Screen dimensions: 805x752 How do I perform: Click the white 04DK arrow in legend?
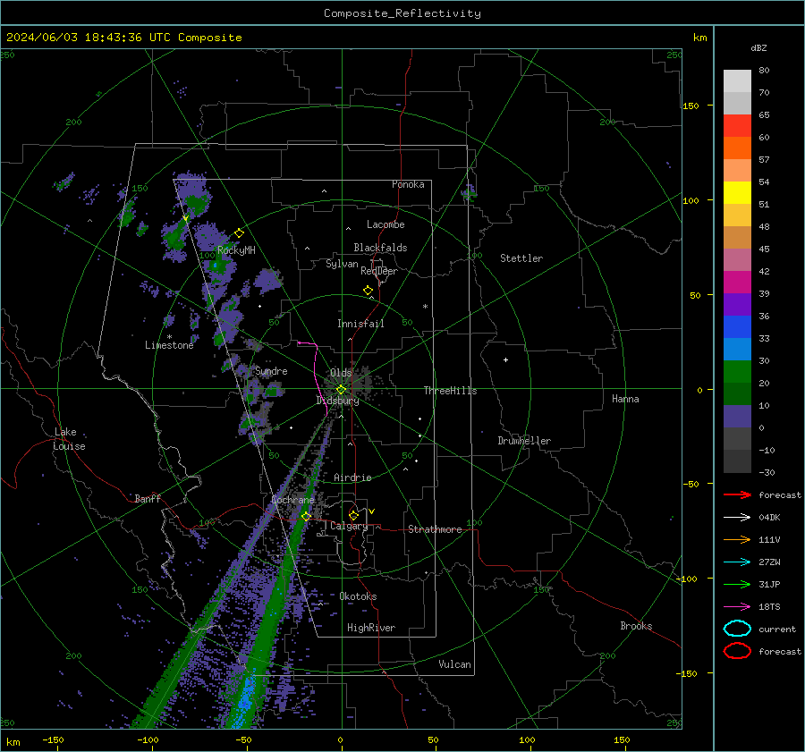click(x=737, y=518)
